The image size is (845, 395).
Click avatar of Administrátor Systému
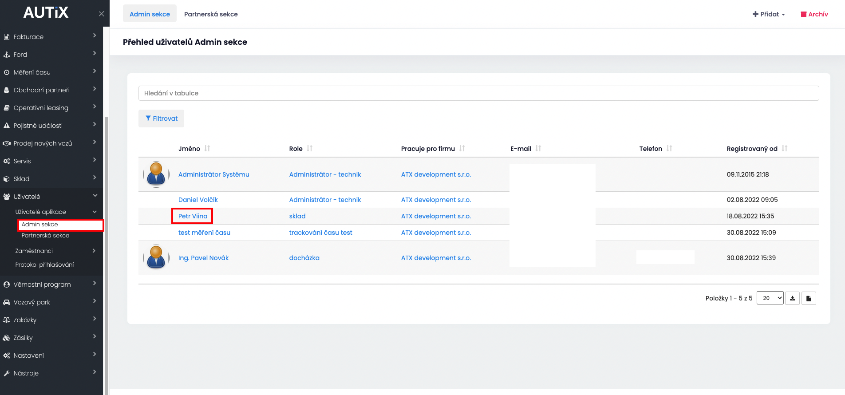tap(156, 174)
